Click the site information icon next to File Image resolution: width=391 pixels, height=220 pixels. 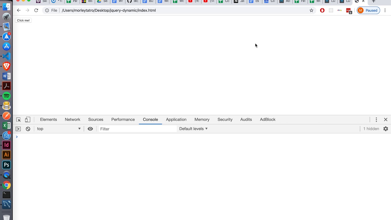pyautogui.click(x=47, y=10)
